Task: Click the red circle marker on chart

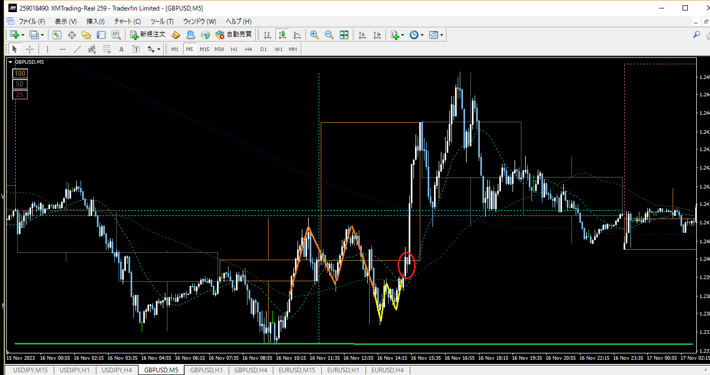Action: point(406,265)
